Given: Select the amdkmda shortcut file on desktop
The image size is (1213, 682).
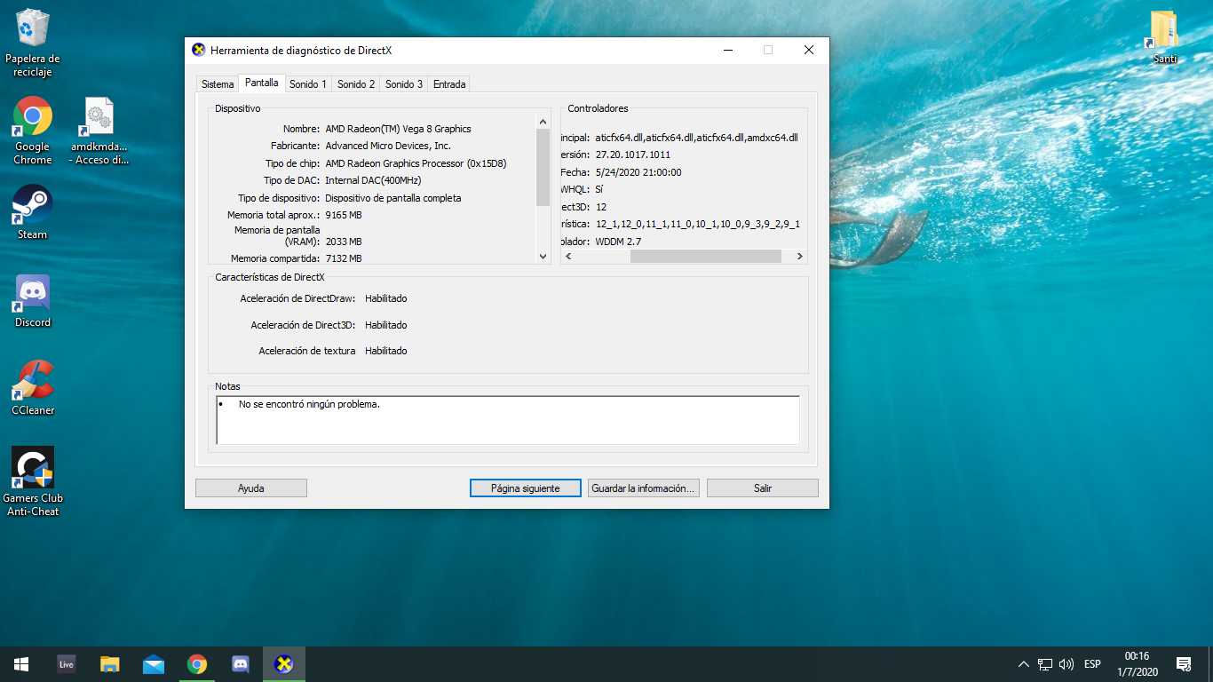Looking at the screenshot, I should 99,131.
